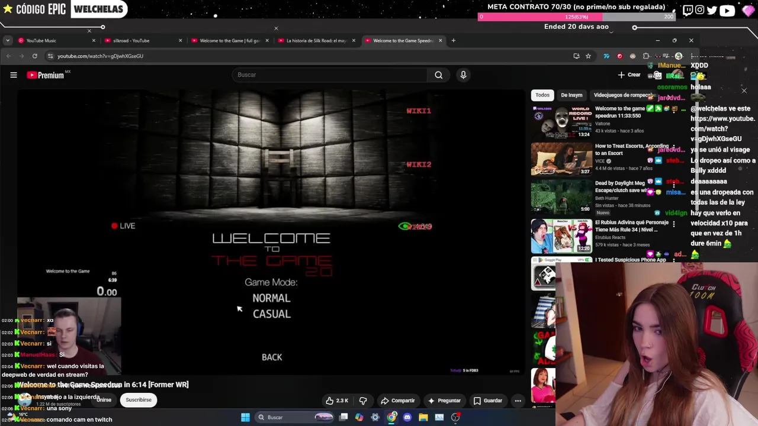Viewport: 758px width, 426px height.
Task: Like the video with thumbs-up button
Action: pyautogui.click(x=337, y=401)
